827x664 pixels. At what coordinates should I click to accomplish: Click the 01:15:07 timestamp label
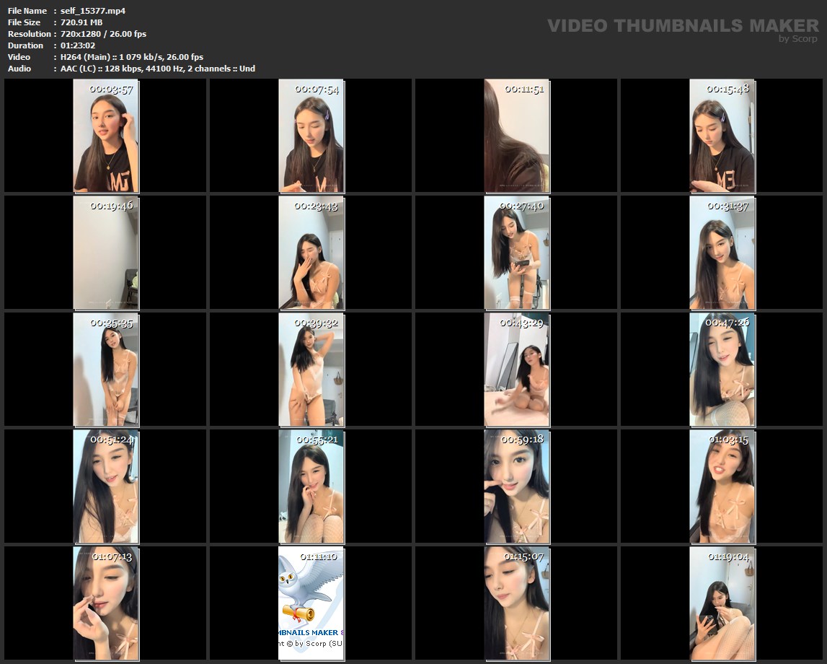tap(523, 556)
